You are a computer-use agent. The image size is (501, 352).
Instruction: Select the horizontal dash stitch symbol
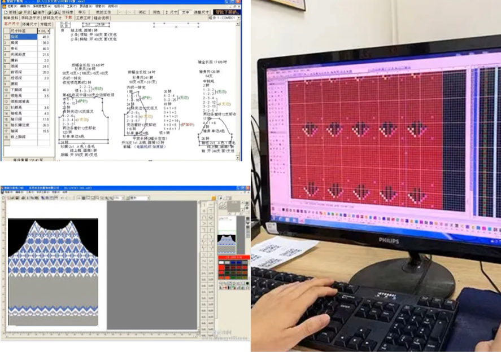(211, 205)
